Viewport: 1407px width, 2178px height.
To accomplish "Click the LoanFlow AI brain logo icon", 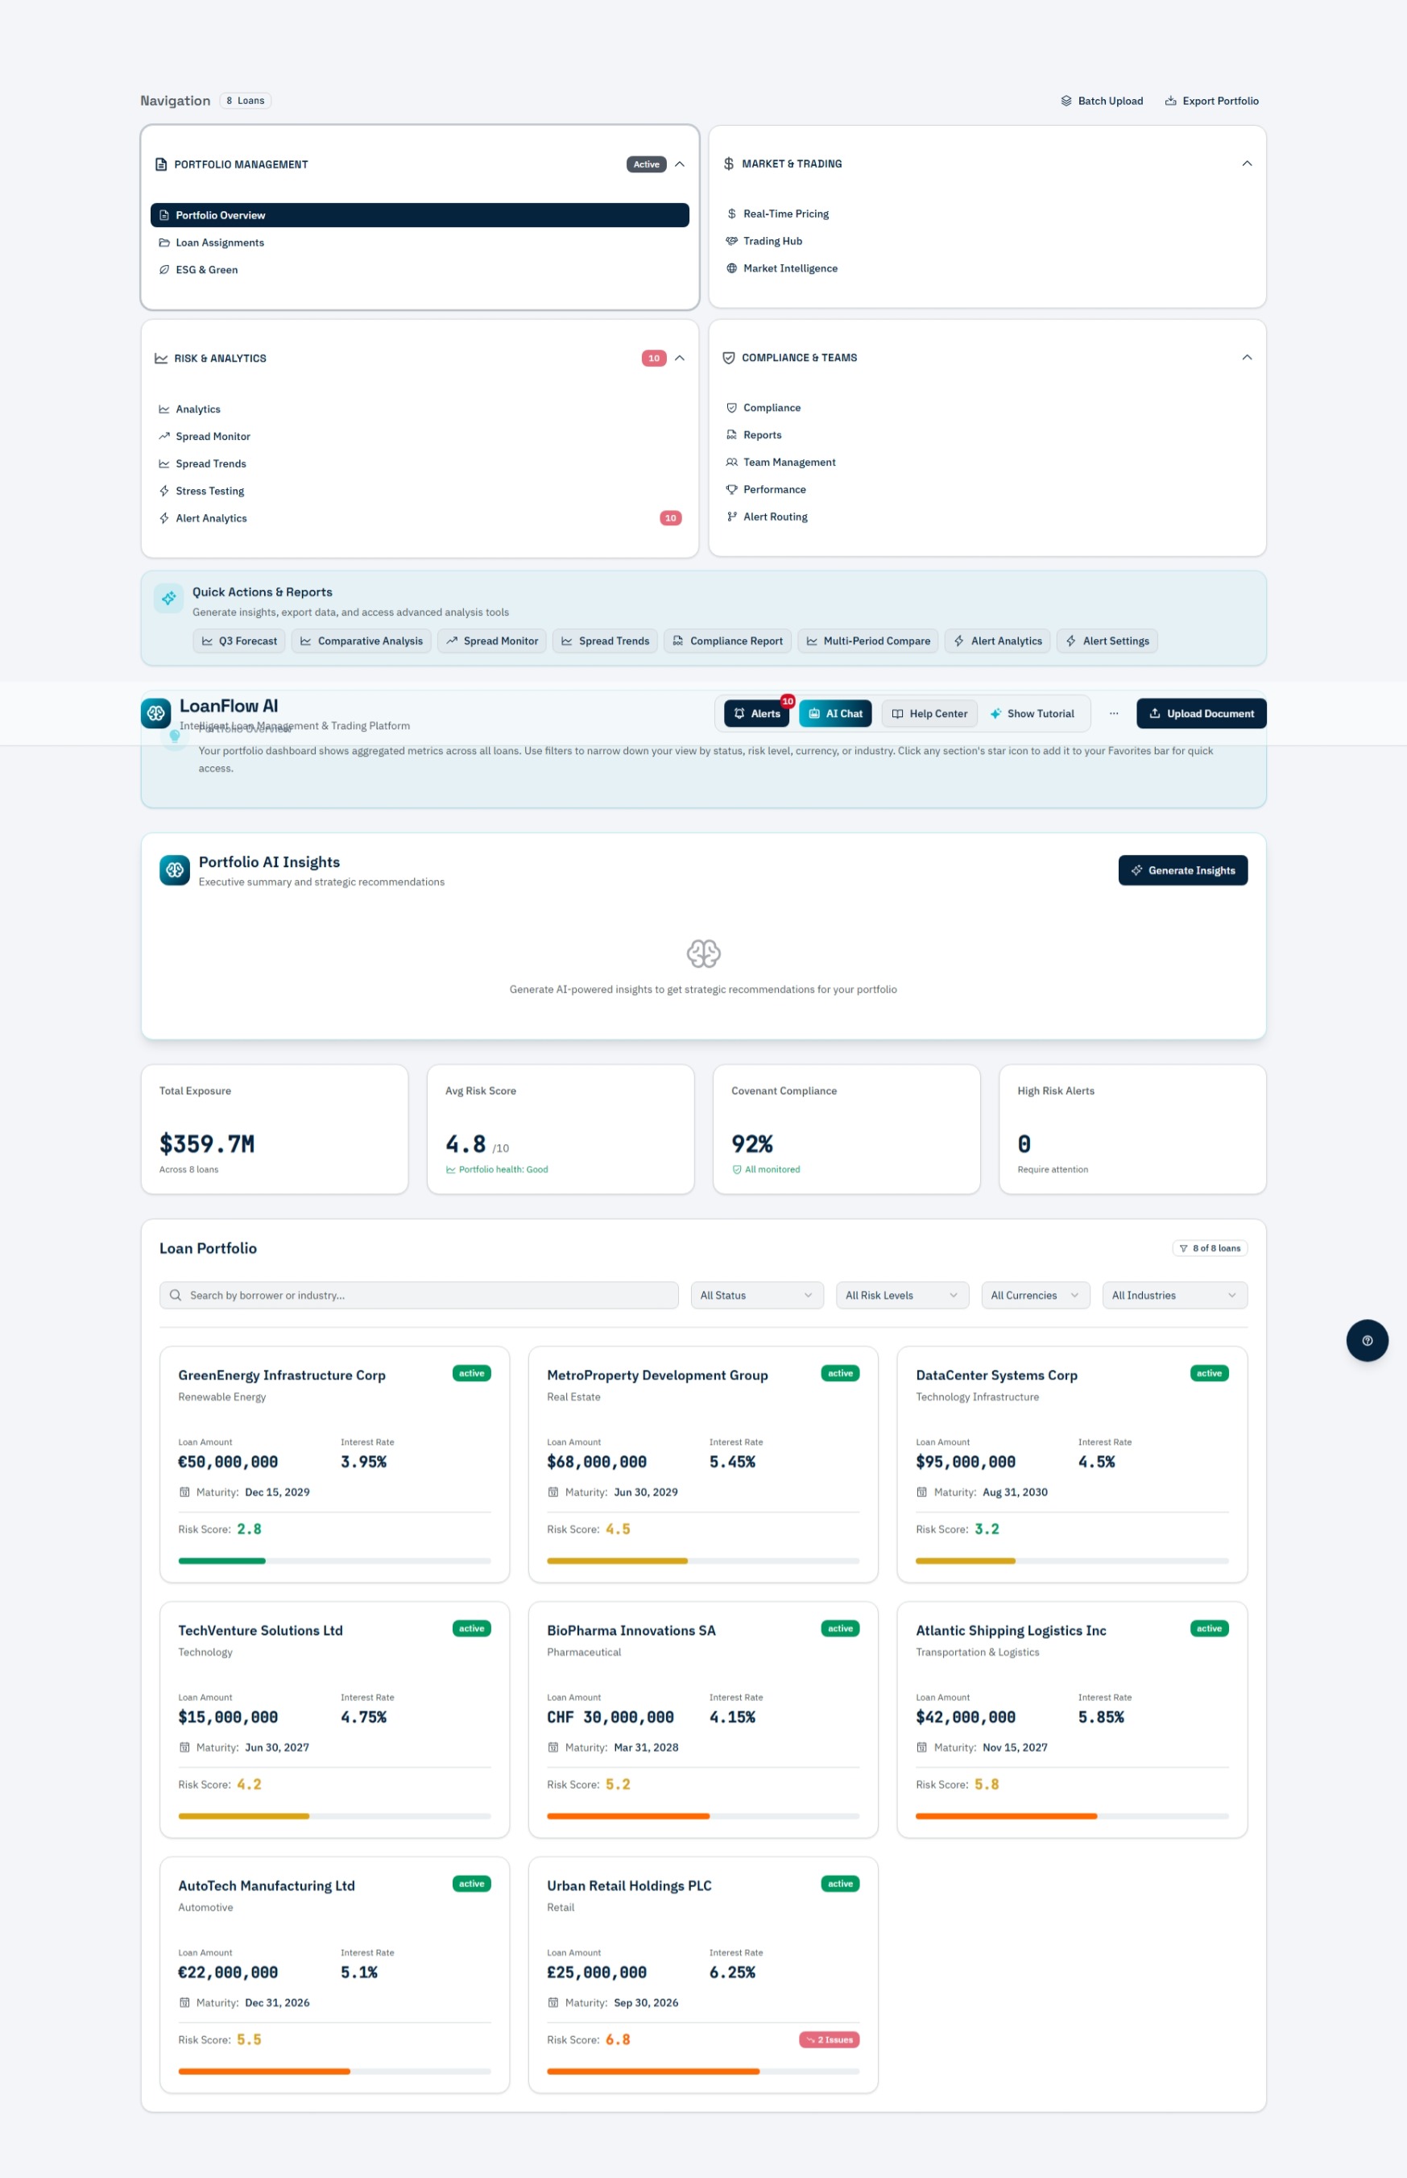I will 155,713.
